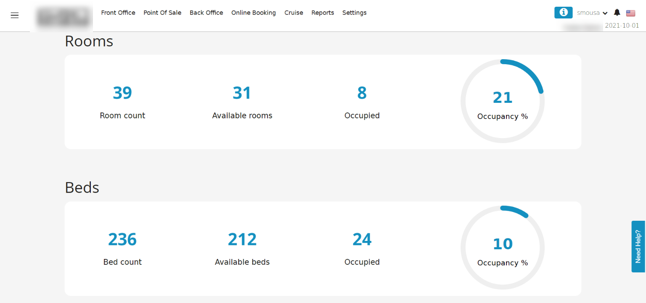Image resolution: width=646 pixels, height=303 pixels.
Task: Click the Rooms section heading
Action: (x=89, y=41)
